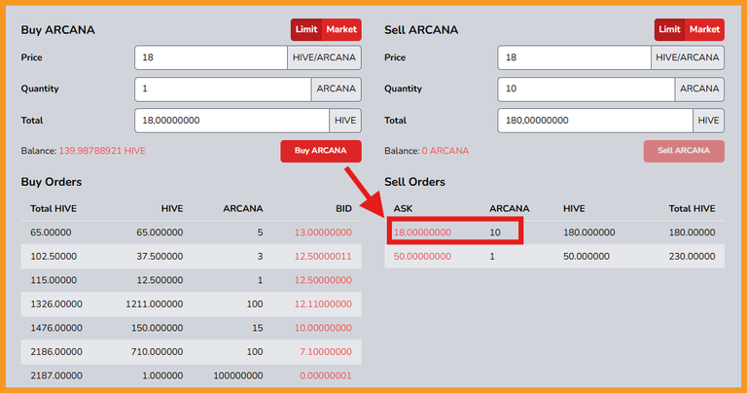
Task: Click the 50.000000 HIVE sell order value
Action: tap(587, 256)
